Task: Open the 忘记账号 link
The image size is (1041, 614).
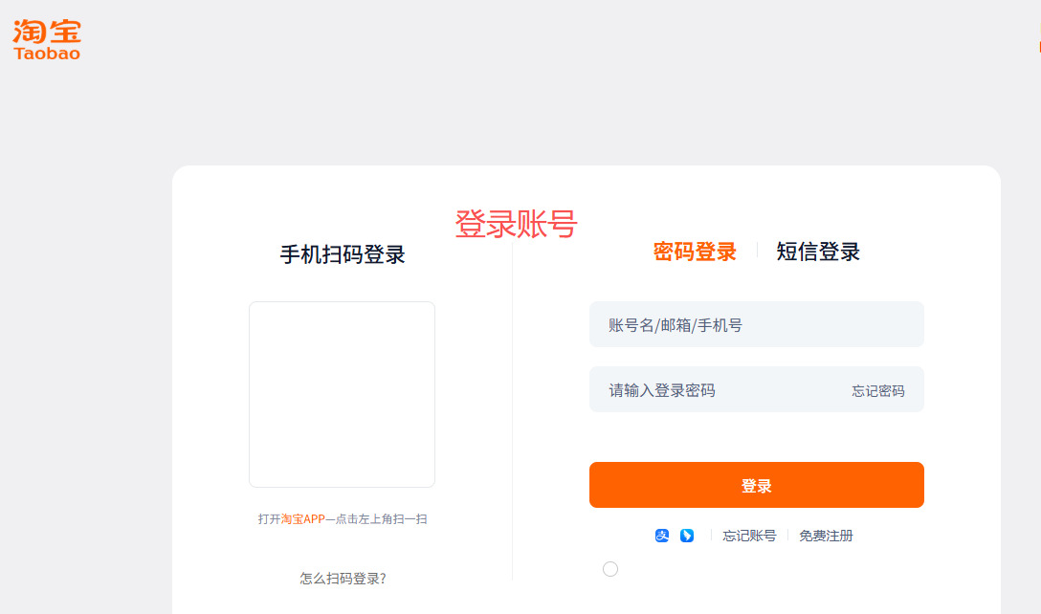Action: [x=749, y=536]
